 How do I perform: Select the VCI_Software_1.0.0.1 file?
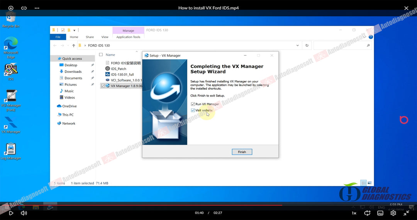click(x=124, y=80)
